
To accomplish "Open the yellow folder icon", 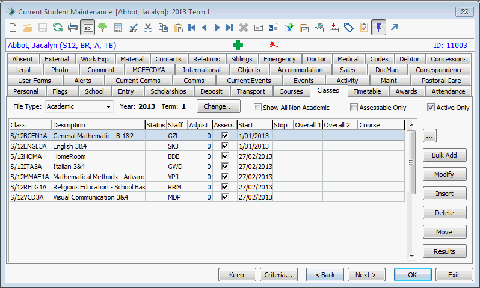I will (28, 28).
